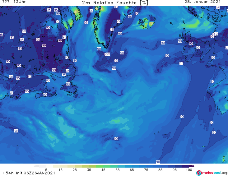Click the '5' tick label under the color scale
Viewport: 228px width, 176px height.
pos(46,170)
